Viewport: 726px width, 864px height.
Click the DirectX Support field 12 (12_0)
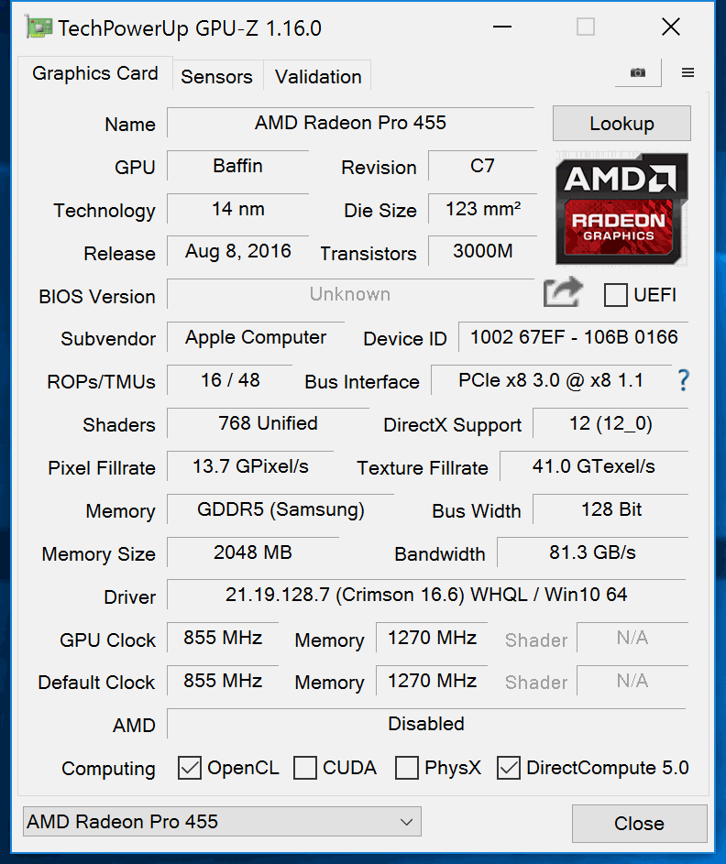(x=610, y=422)
